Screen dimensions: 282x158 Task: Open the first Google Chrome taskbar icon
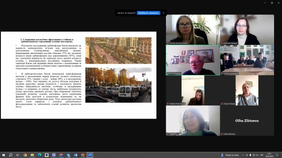[25, 155]
